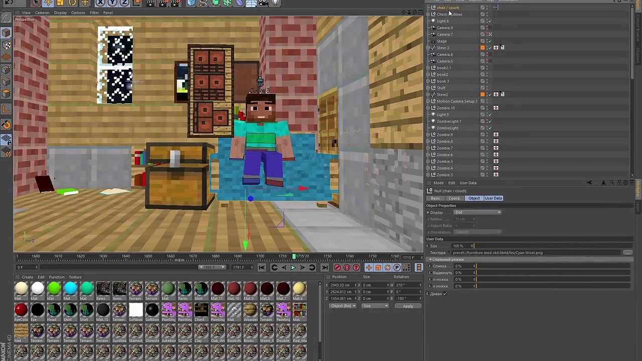The width and height of the screenshot is (642, 361).
Task: Click the Apply button
Action: [x=408, y=306]
